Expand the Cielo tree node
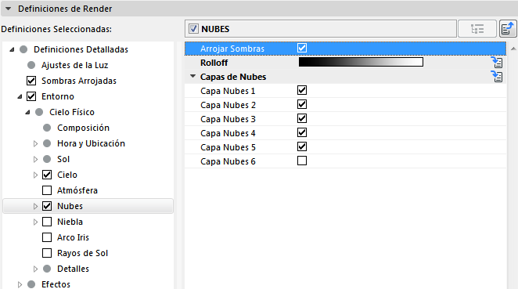518x289 pixels. [x=35, y=175]
